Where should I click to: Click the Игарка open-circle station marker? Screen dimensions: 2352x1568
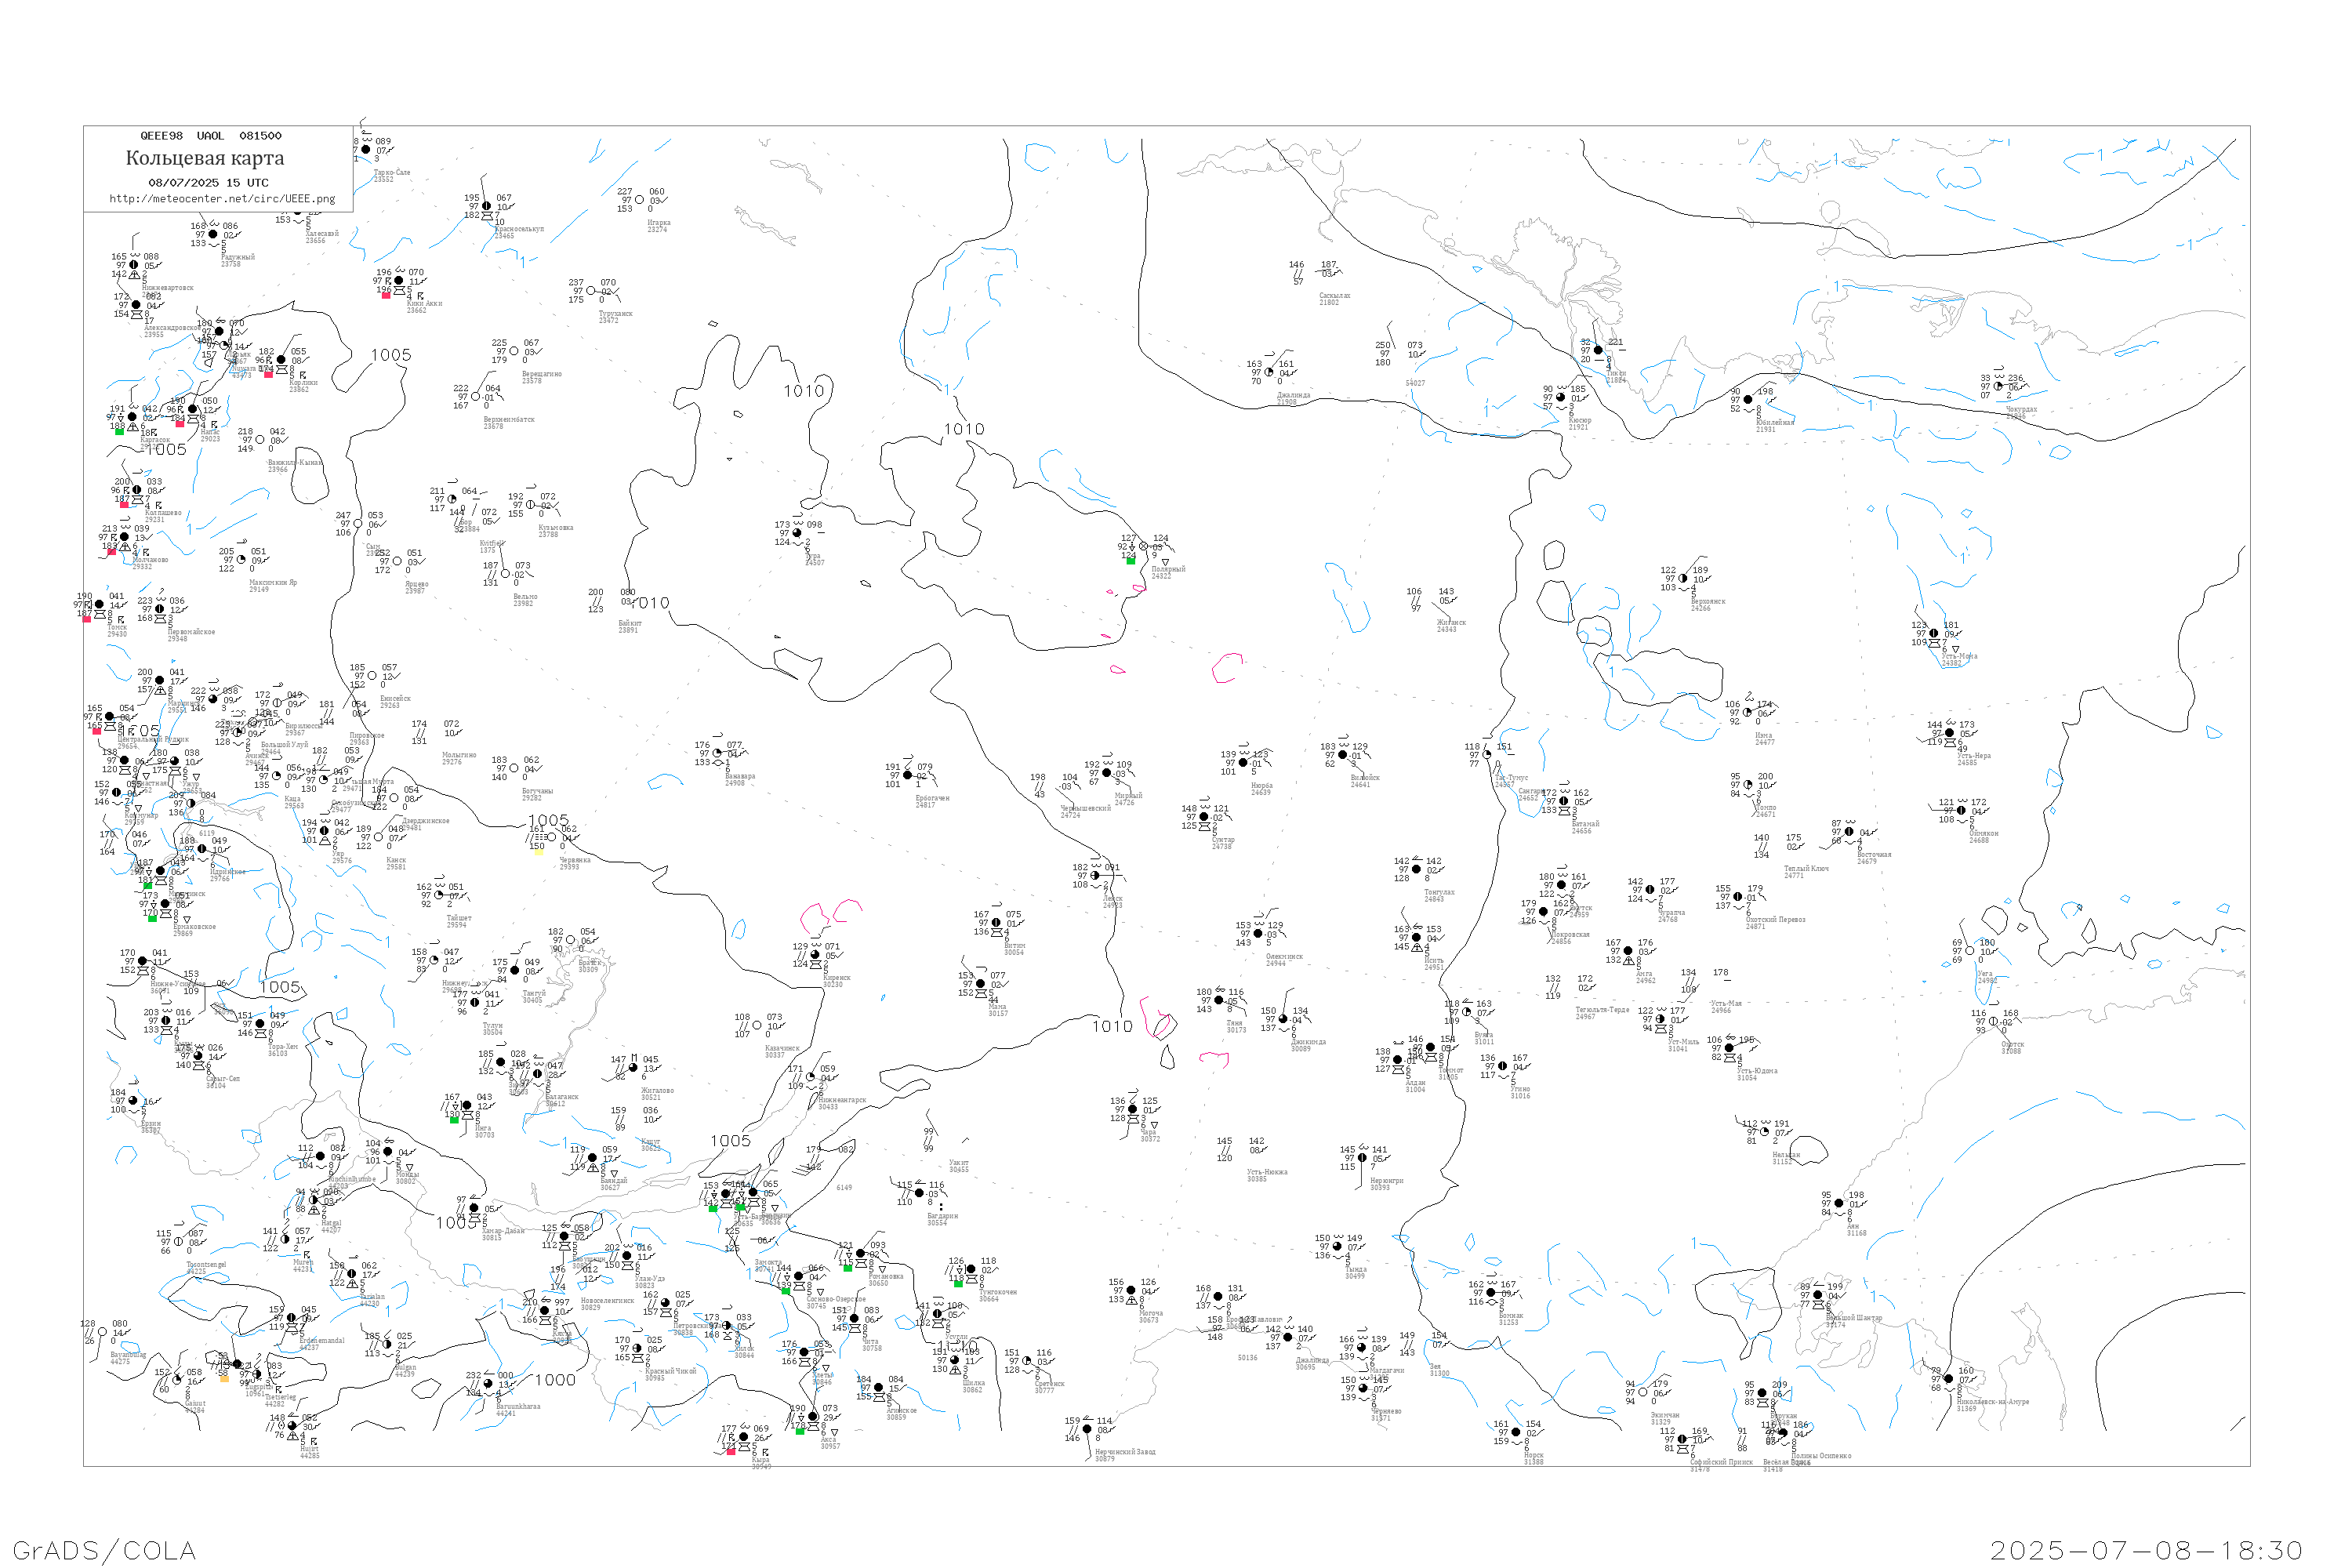pyautogui.click(x=640, y=200)
